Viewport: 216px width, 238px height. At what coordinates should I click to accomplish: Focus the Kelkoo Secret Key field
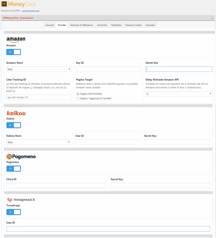click(x=177, y=142)
